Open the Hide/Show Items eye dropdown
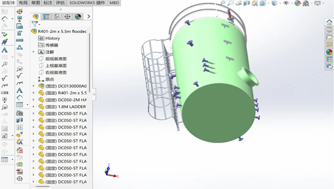The image size is (334, 189). [291, 3]
